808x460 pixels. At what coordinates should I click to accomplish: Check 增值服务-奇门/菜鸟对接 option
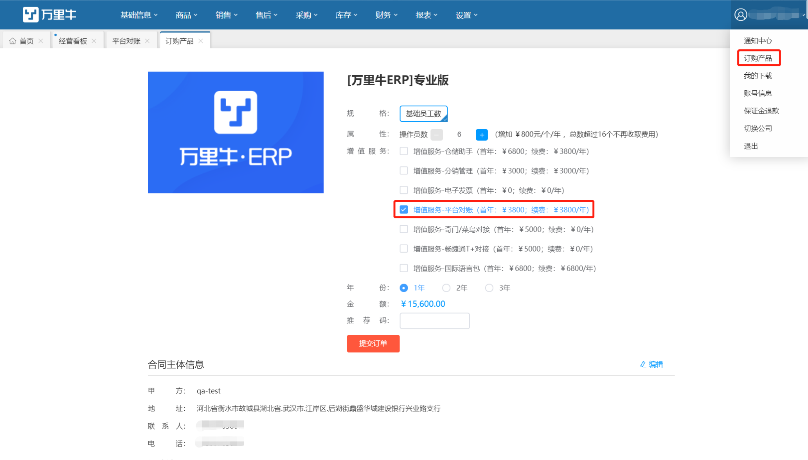403,229
